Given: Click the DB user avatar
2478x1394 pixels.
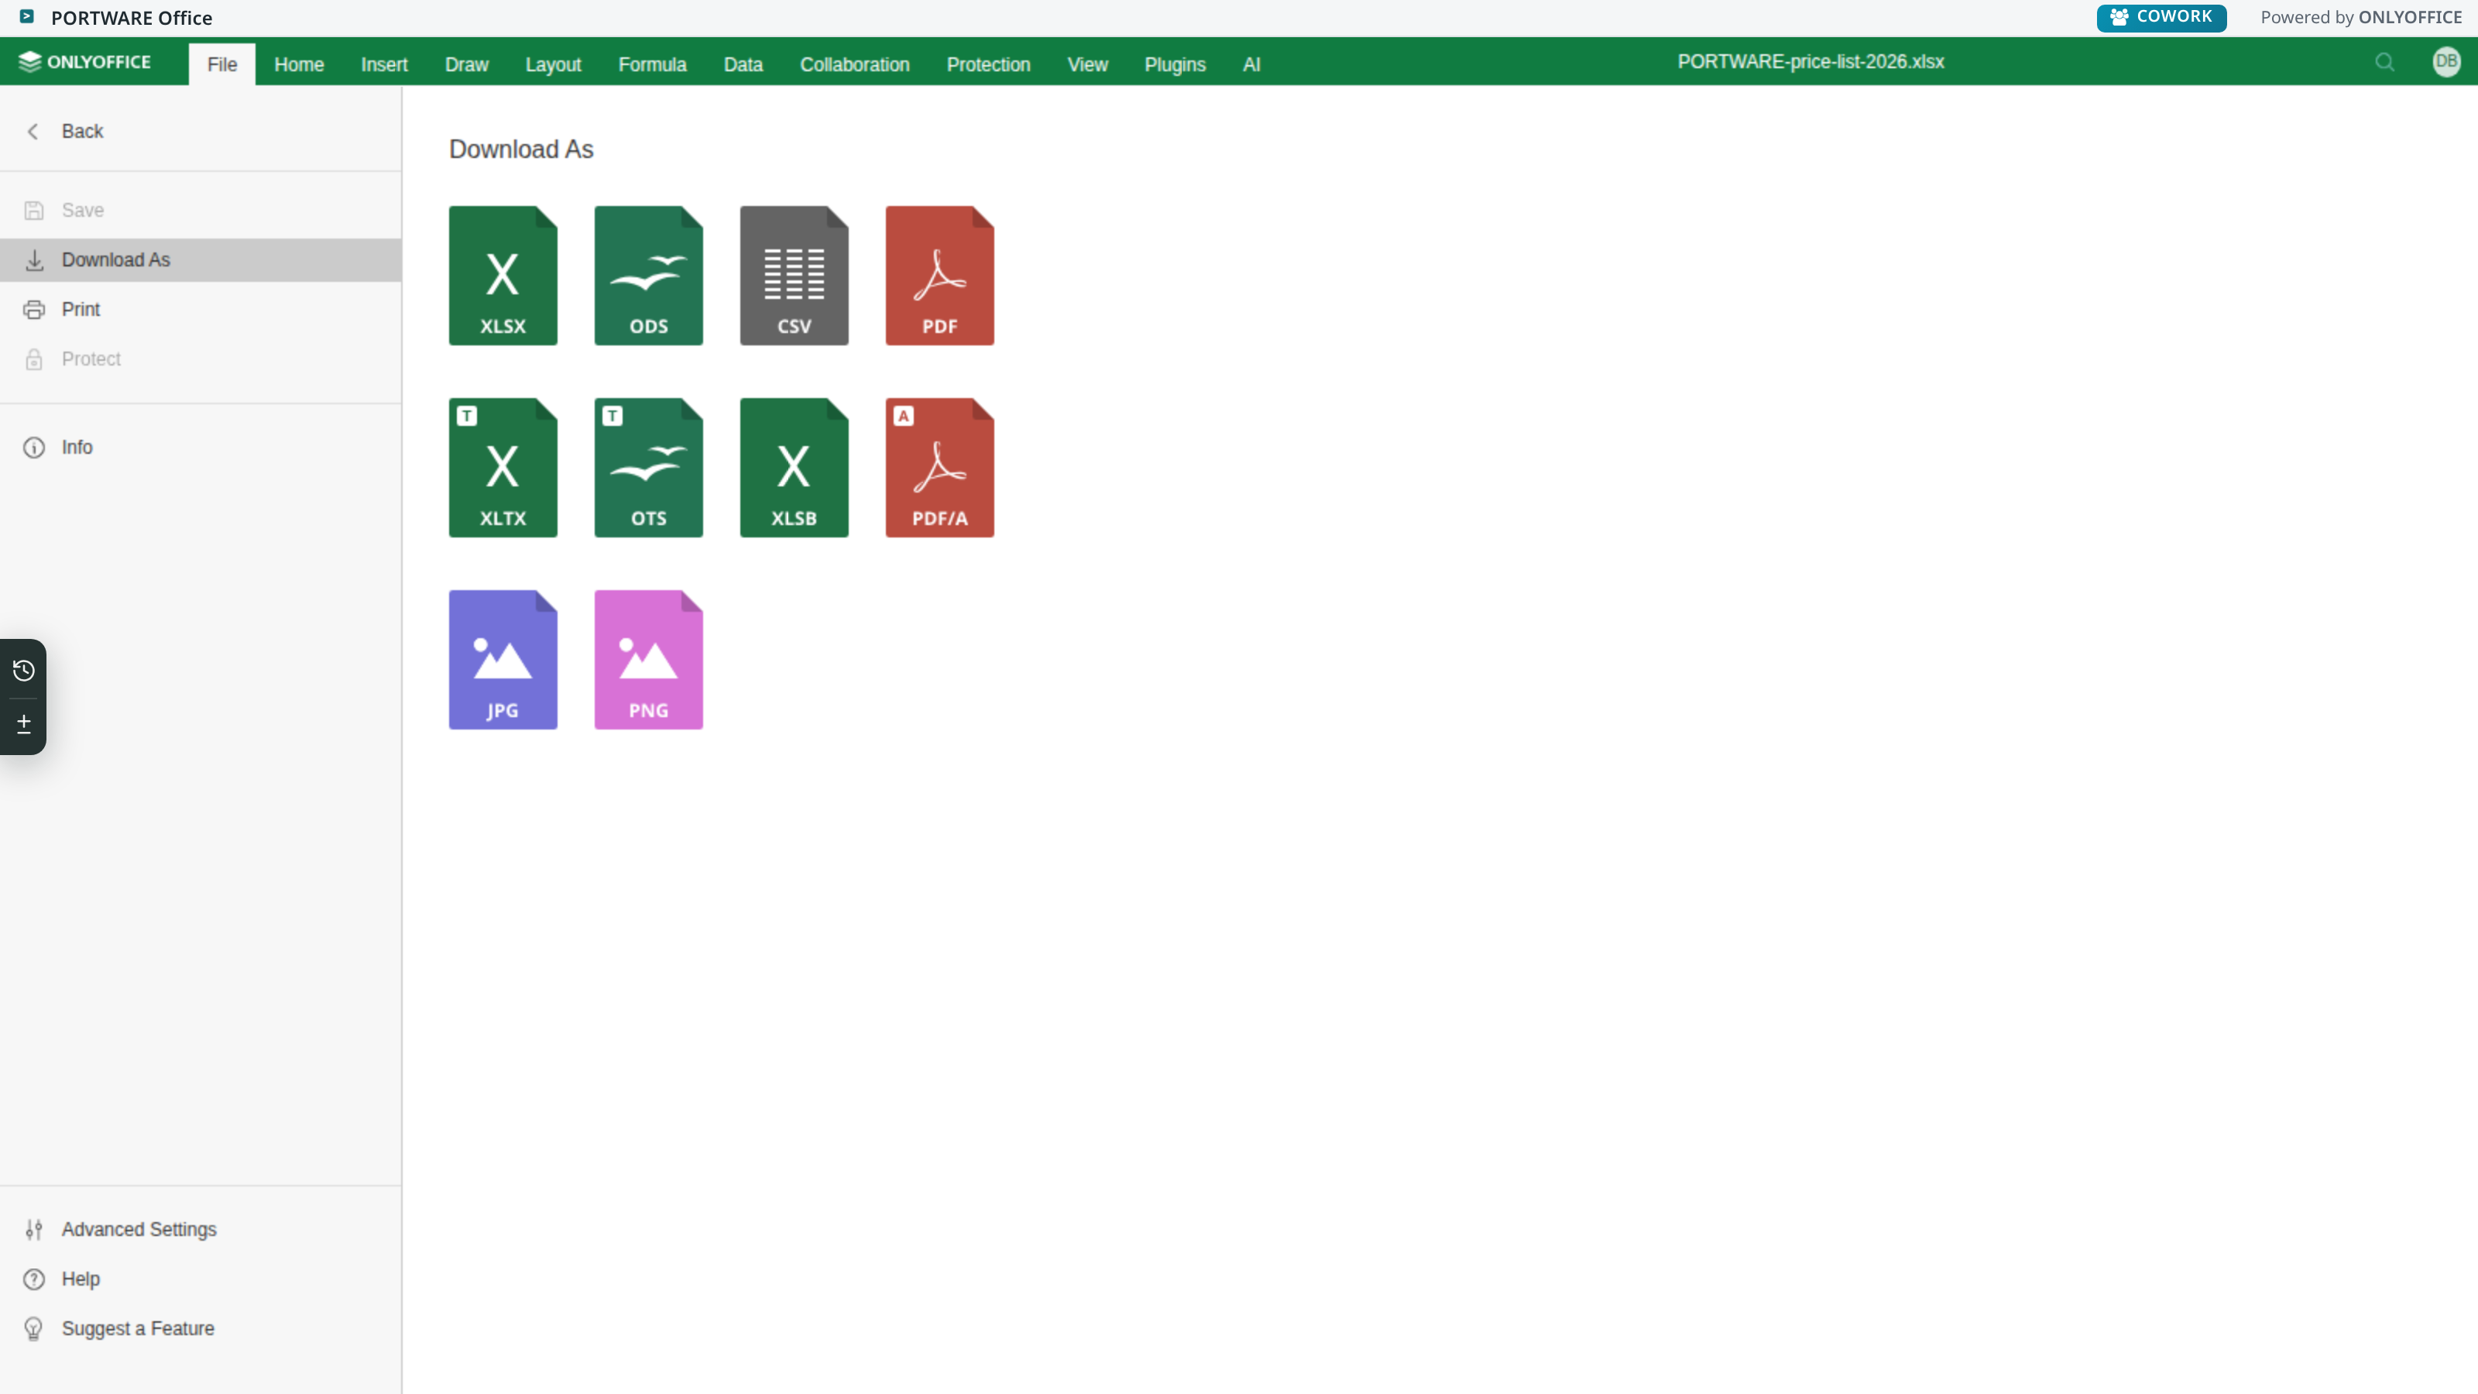Looking at the screenshot, I should pos(2446,62).
